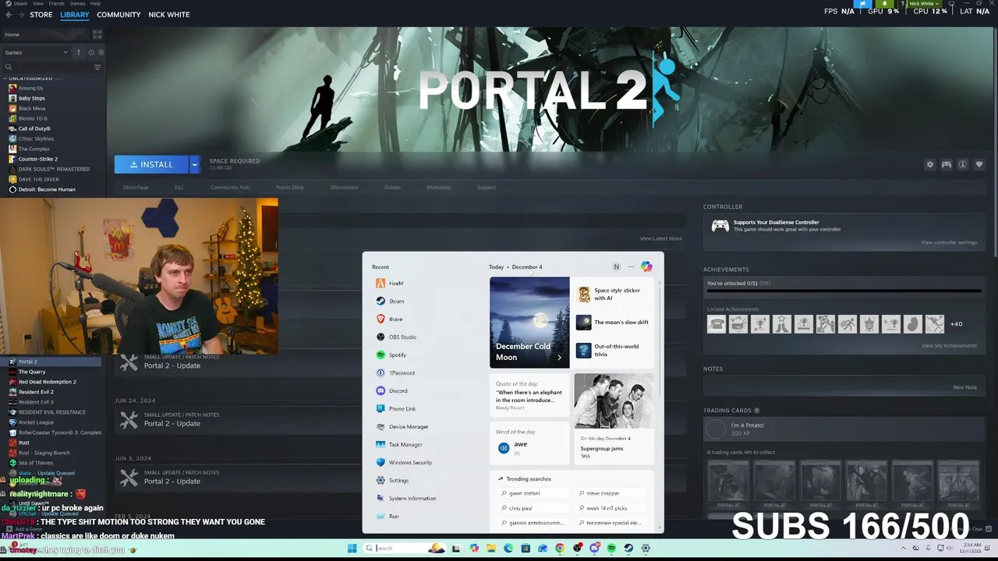Select Rocket League in the library

click(36, 422)
